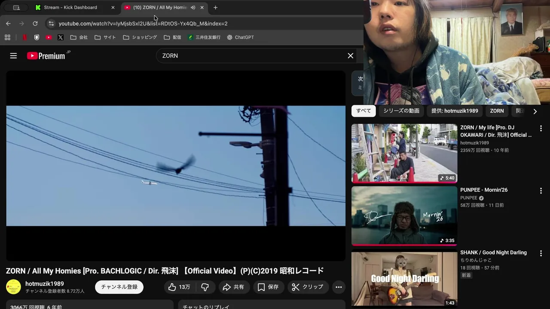This screenshot has height=309, width=550.
Task: Open the apps grid bookmark icon
Action: (7, 37)
